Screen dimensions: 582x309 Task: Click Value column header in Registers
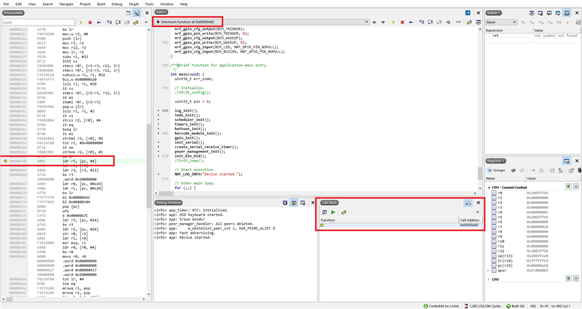(552, 178)
